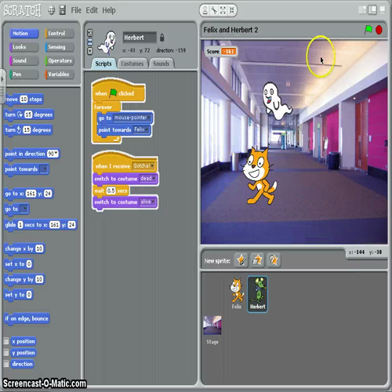Select the Herbert sprite thumbnail
Image resolution: width=392 pixels, height=392 pixels.
coord(257,294)
